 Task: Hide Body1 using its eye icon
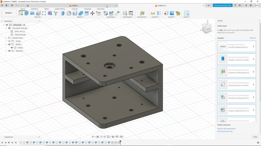tap(12, 48)
